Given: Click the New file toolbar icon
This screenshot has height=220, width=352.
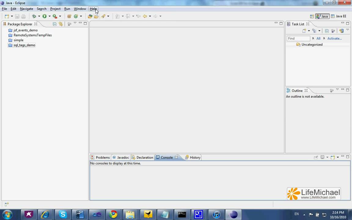Looking at the screenshot, I should 7,16.
